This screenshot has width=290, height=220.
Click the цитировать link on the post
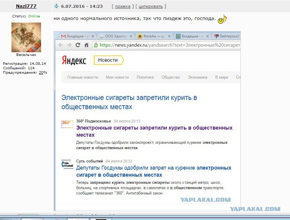coord(151,6)
